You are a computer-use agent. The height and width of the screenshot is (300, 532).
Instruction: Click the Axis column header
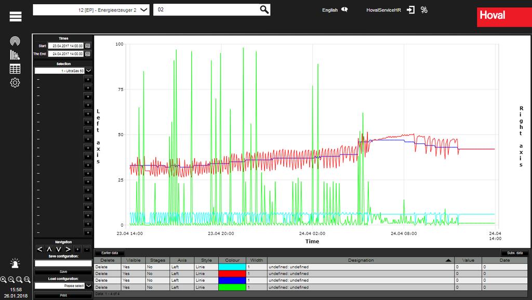(x=182, y=260)
